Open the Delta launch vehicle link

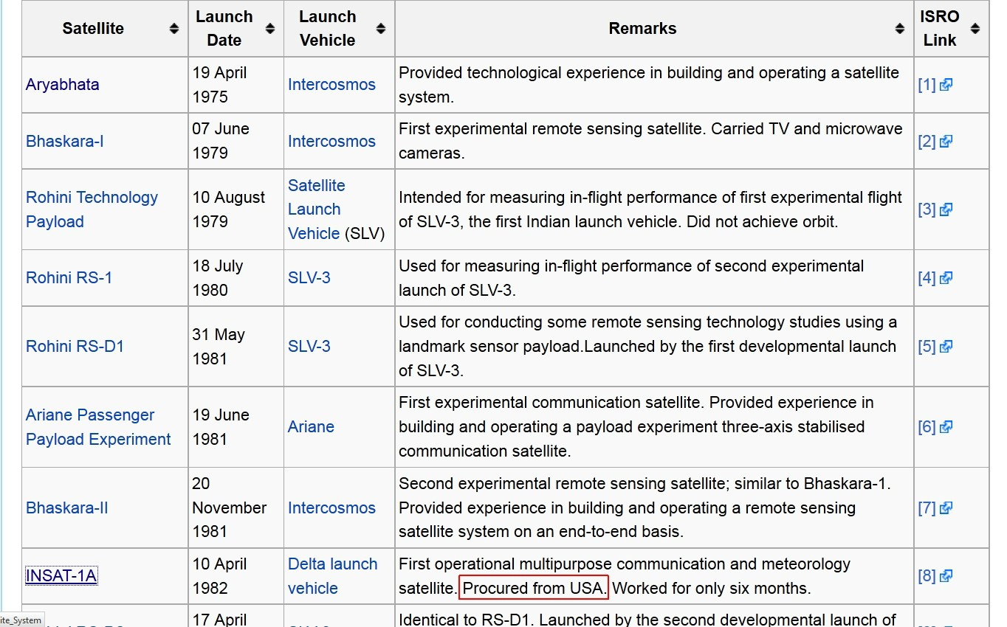point(332,576)
